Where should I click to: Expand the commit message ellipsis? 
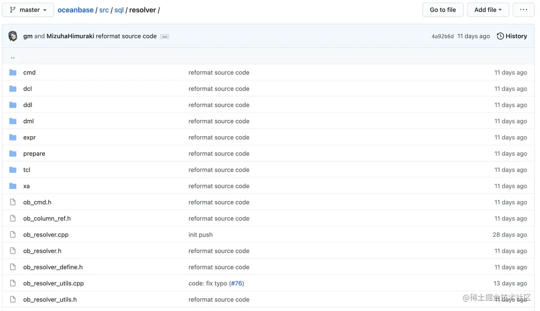165,37
